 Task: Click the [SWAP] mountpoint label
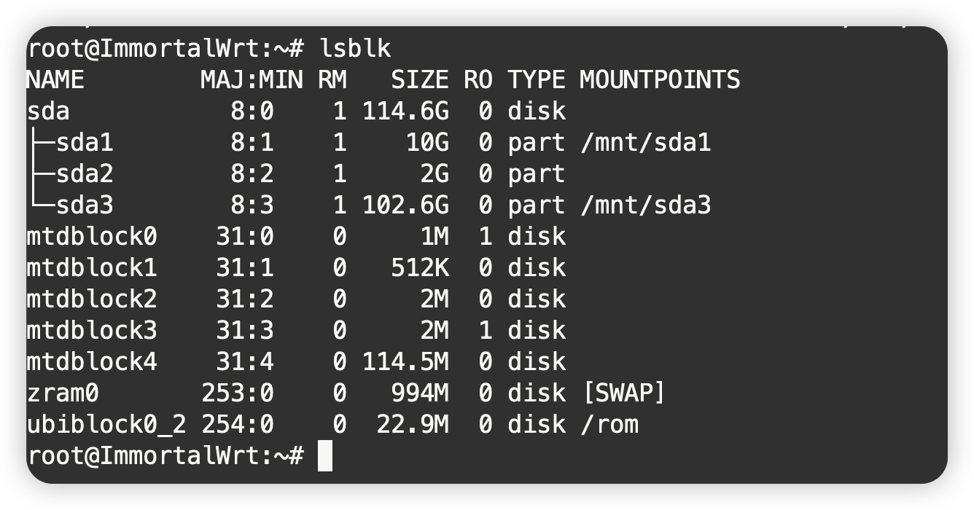pos(623,393)
